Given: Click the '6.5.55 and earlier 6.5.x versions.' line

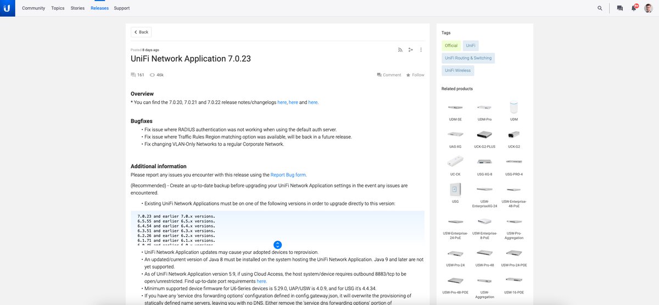Looking at the screenshot, I should click(x=176, y=221).
